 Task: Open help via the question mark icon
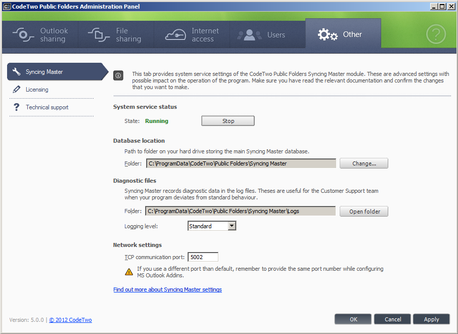click(436, 34)
